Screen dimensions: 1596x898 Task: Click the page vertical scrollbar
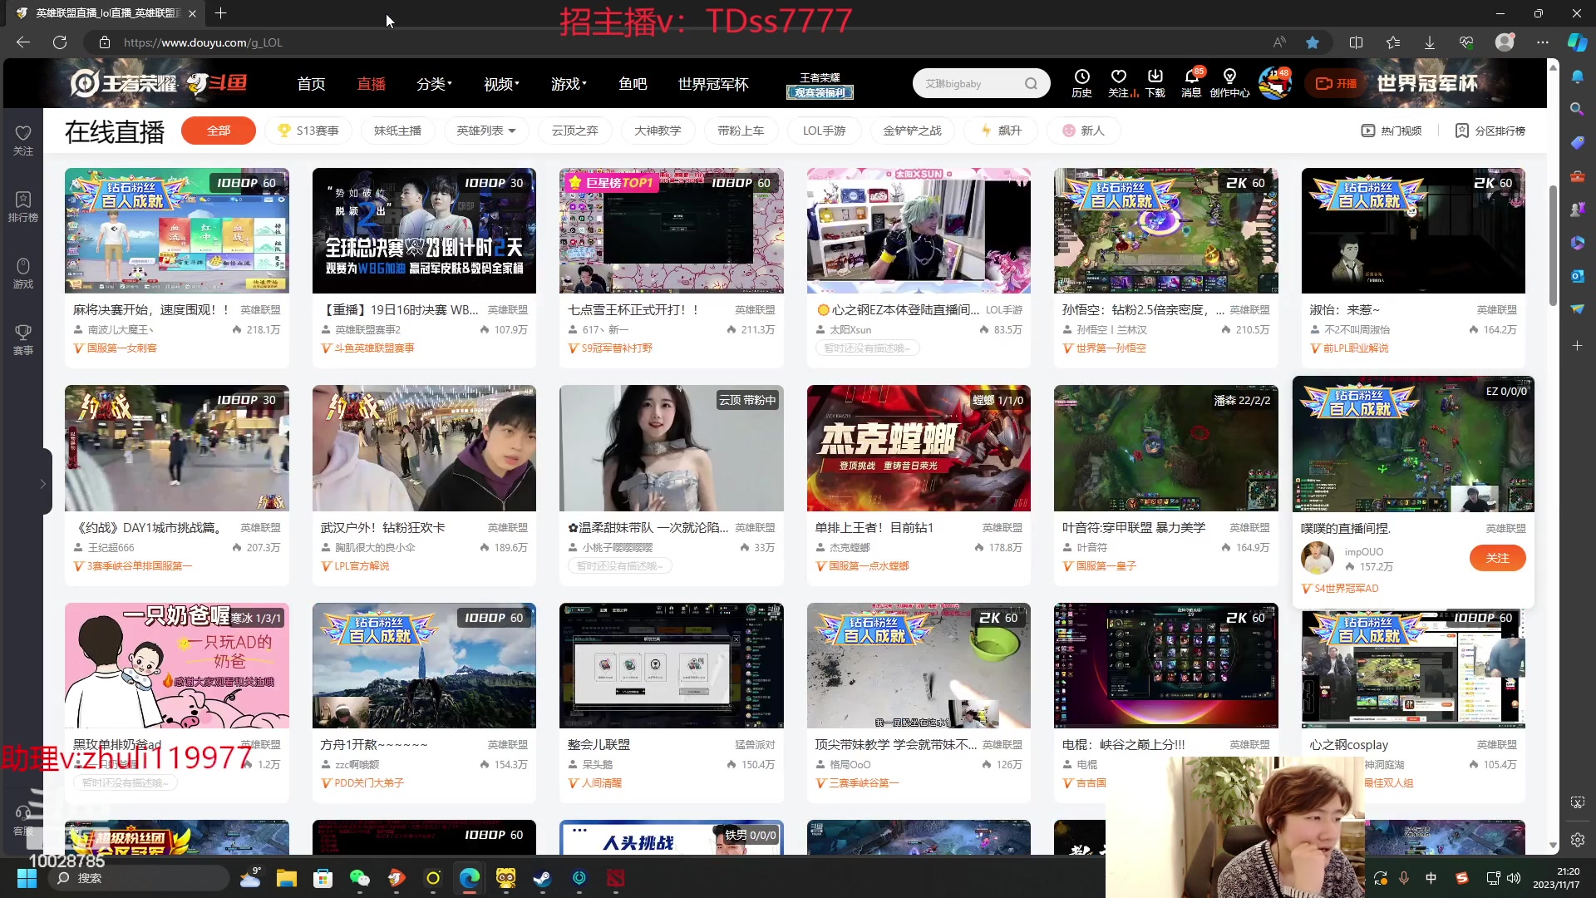(x=1553, y=245)
